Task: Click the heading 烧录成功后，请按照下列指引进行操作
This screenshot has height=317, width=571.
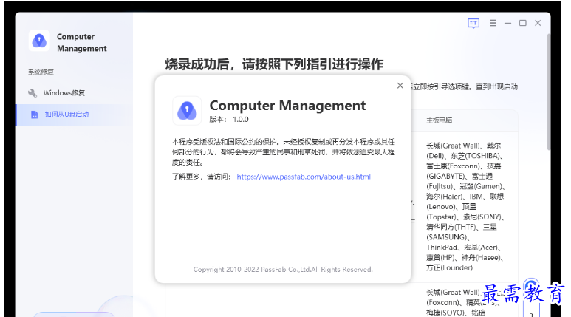Action: pos(274,64)
